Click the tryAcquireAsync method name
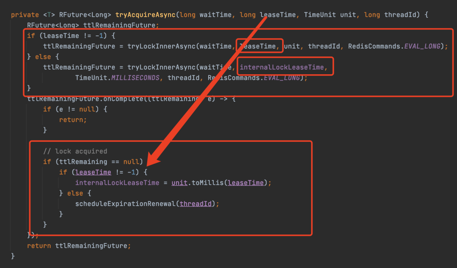Viewport: 457px width, 268px height. [146, 15]
